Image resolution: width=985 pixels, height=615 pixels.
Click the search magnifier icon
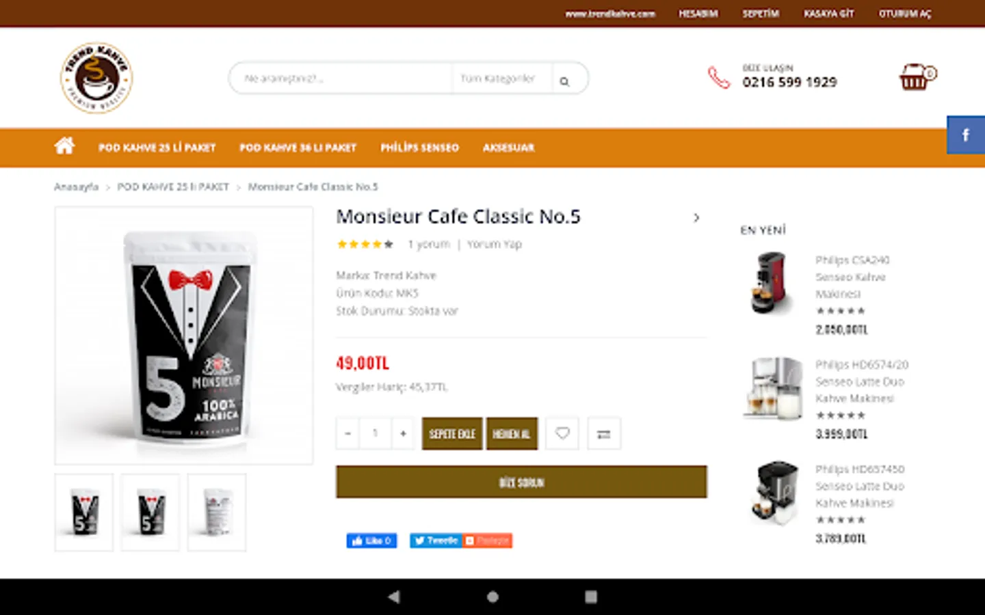[x=564, y=81]
